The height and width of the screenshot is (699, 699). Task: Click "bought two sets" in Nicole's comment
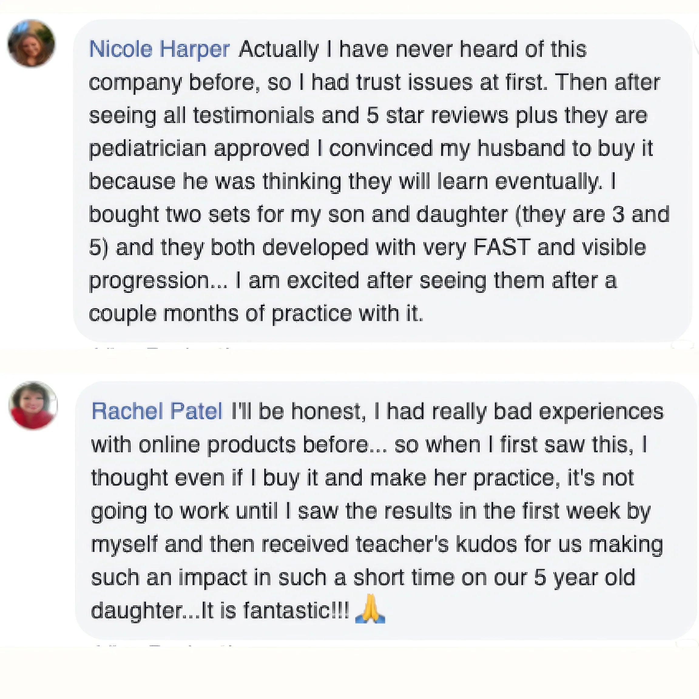coord(169,214)
